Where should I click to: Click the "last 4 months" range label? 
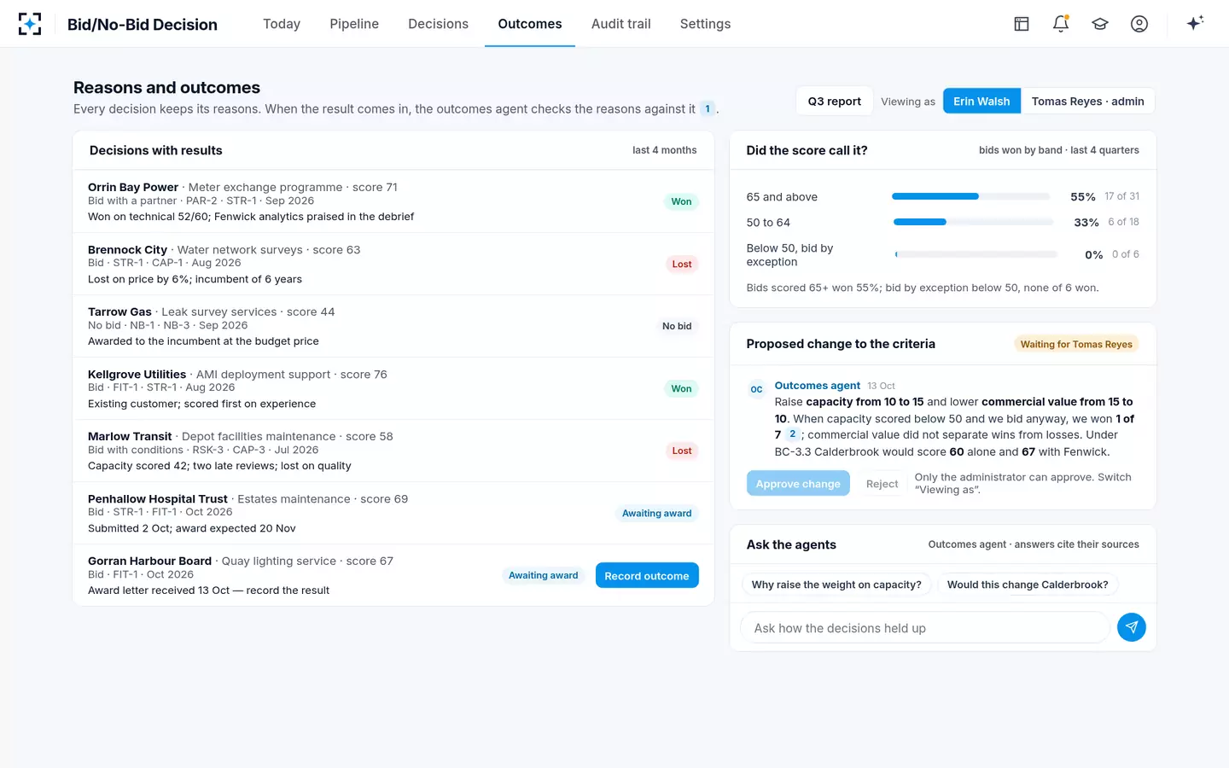coord(664,150)
